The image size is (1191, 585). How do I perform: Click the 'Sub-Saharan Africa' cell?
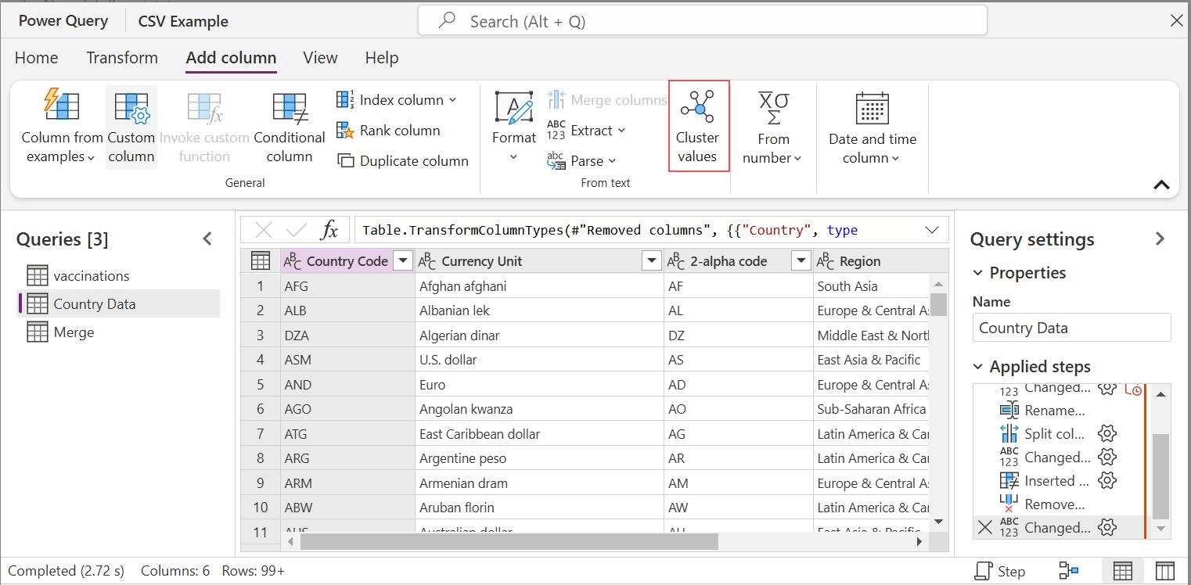(871, 409)
